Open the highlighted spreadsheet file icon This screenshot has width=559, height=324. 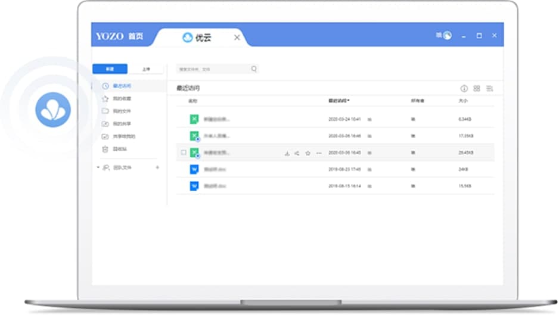click(x=194, y=152)
